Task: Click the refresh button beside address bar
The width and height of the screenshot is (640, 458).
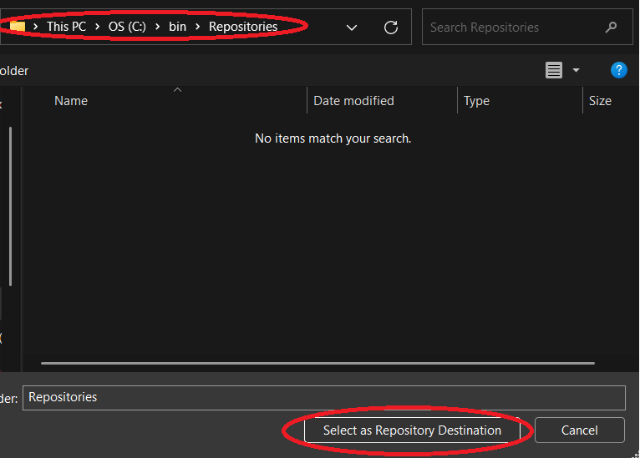Action: (x=390, y=28)
